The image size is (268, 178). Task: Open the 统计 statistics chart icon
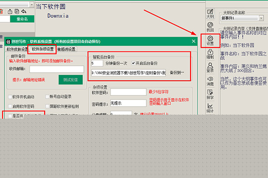[x=210, y=108]
